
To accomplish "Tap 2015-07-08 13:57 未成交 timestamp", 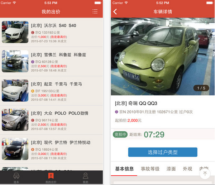I will click(49, 129).
